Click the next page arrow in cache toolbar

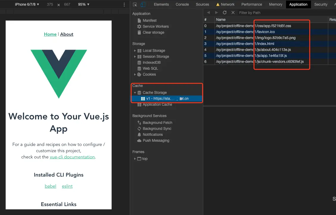pos(216,13)
